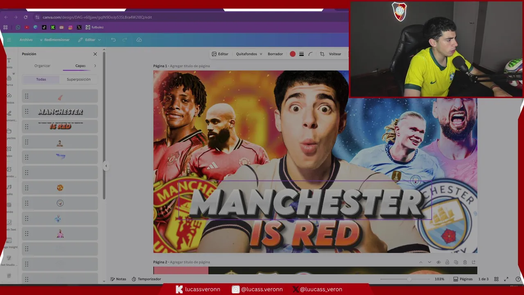Open the futbolez bookmark
This screenshot has width=524, height=295.
95,27
